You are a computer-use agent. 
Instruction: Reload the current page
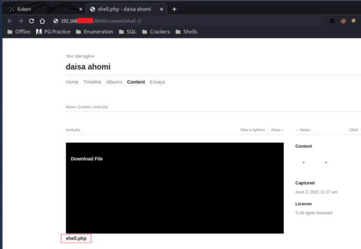pos(31,21)
